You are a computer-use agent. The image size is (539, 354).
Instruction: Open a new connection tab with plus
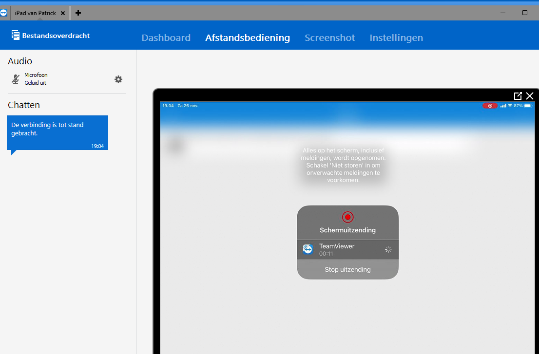78,13
